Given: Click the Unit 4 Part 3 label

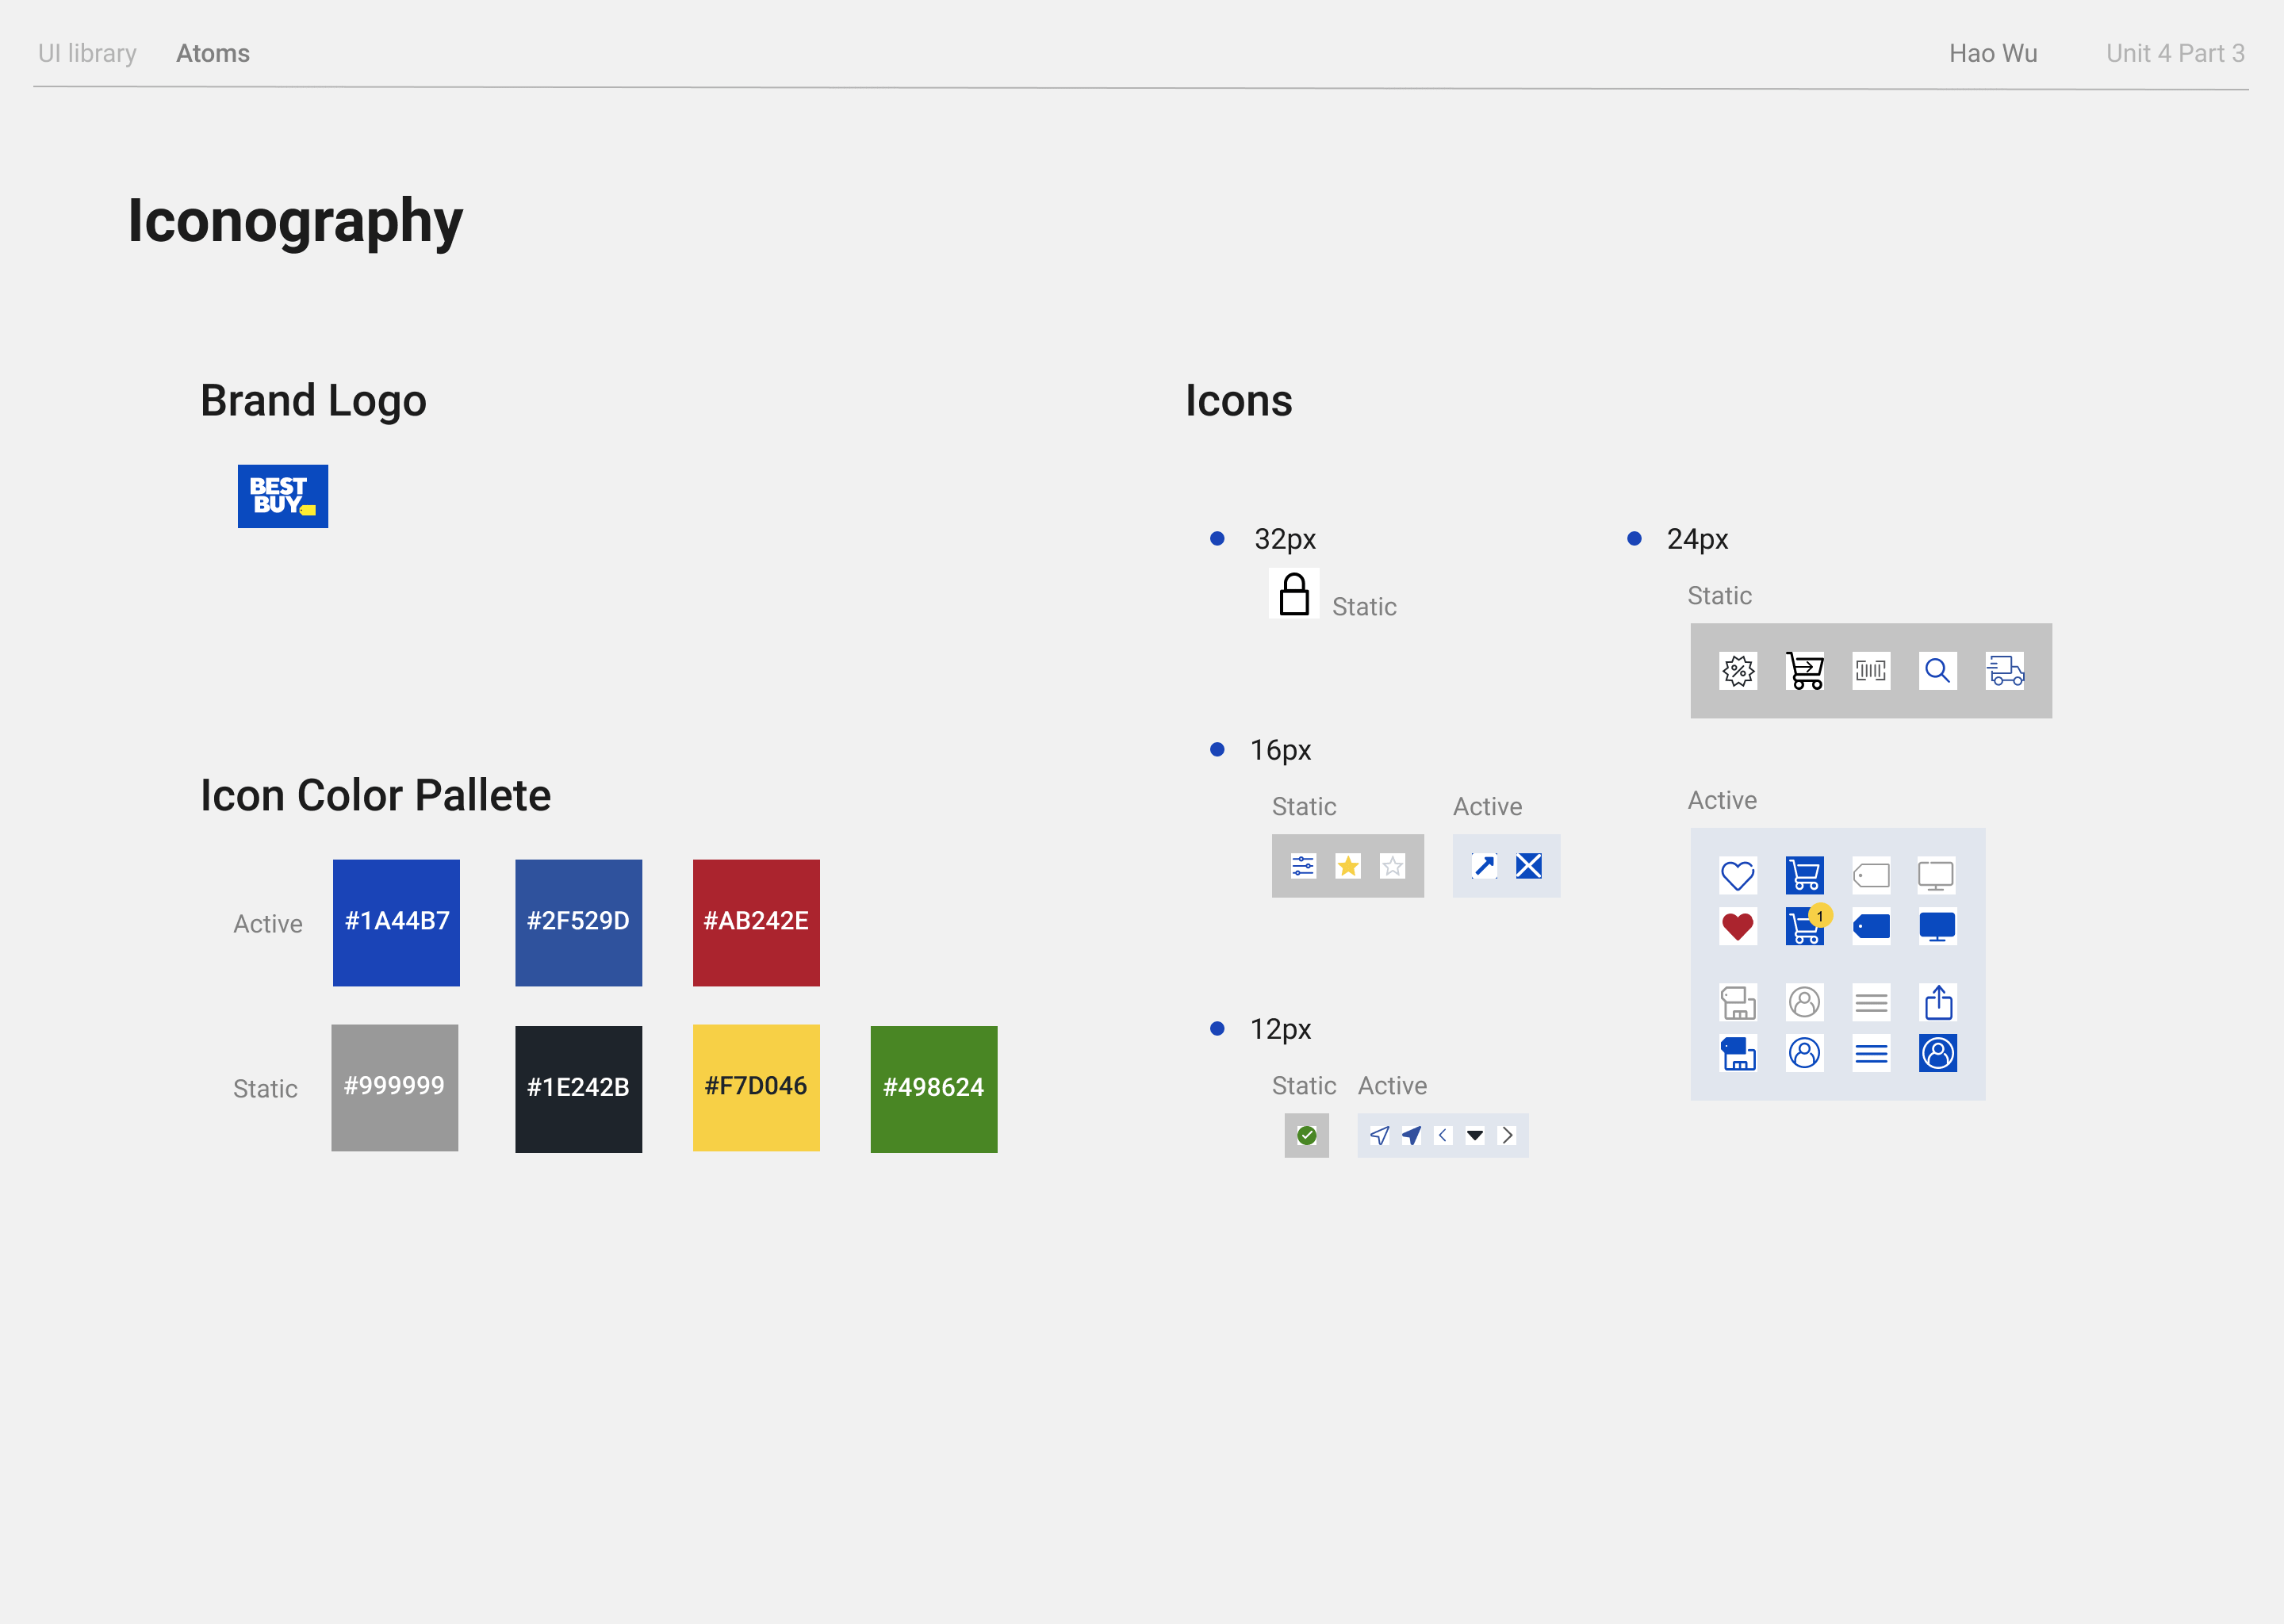Looking at the screenshot, I should point(2175,53).
